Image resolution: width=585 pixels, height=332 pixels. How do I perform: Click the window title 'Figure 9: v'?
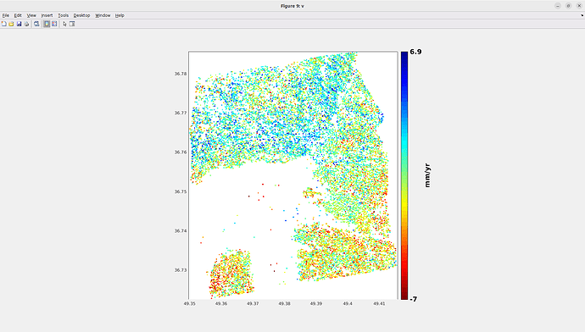(x=292, y=6)
